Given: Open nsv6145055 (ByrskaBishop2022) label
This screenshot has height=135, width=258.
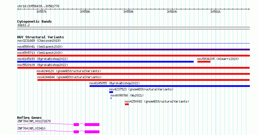Looking at the screenshot, I should coord(115,83).
